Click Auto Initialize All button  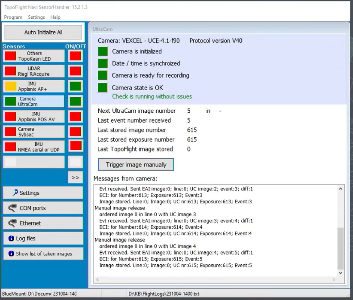(x=43, y=33)
